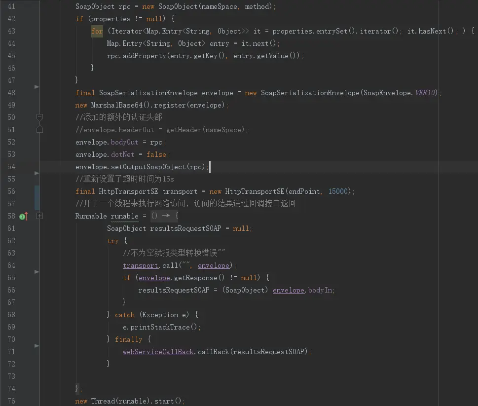Click the properties variable in the if condition
The height and width of the screenshot is (406, 478).
pos(111,19)
